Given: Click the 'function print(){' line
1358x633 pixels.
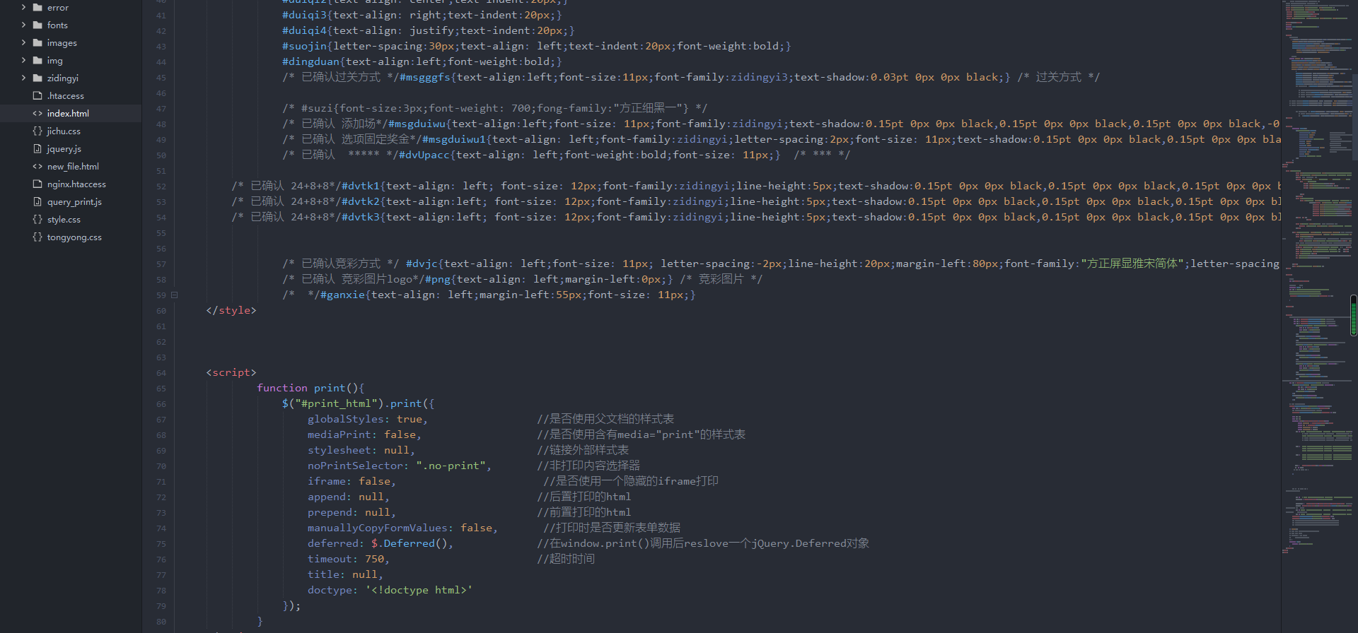Looking at the screenshot, I should (x=311, y=388).
